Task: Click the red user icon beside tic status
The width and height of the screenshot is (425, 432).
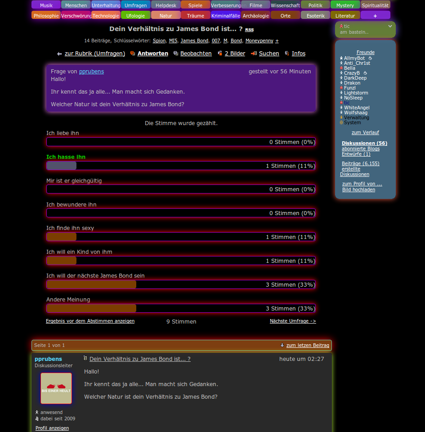Action: 341,26
